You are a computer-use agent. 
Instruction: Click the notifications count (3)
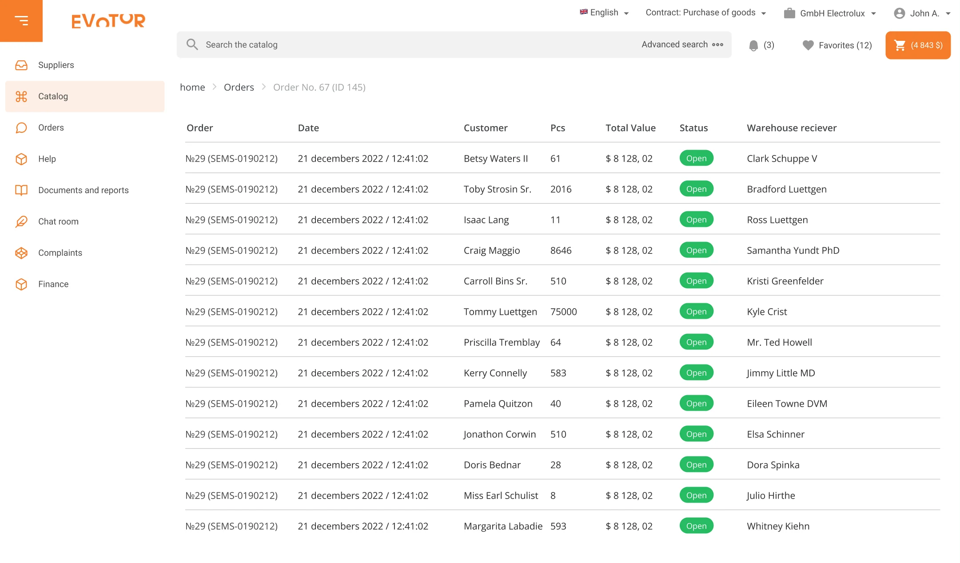[769, 45]
